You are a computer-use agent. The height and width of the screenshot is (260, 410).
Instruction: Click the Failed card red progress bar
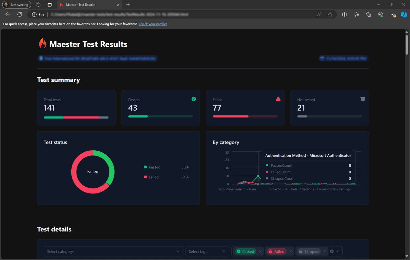click(245, 116)
